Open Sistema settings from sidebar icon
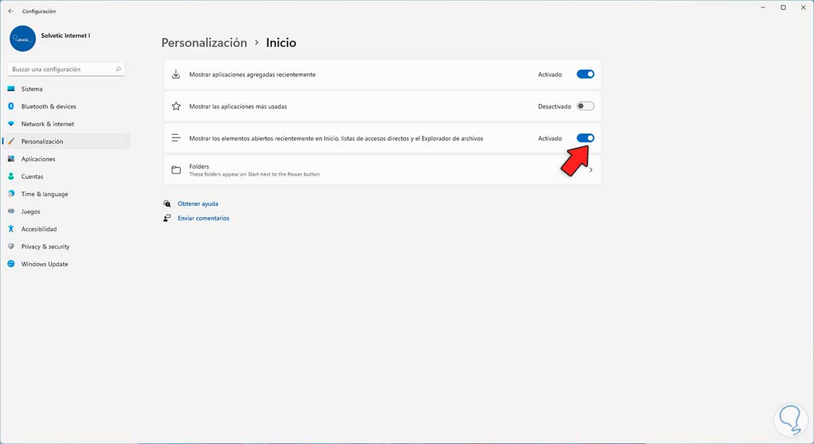 tap(11, 89)
